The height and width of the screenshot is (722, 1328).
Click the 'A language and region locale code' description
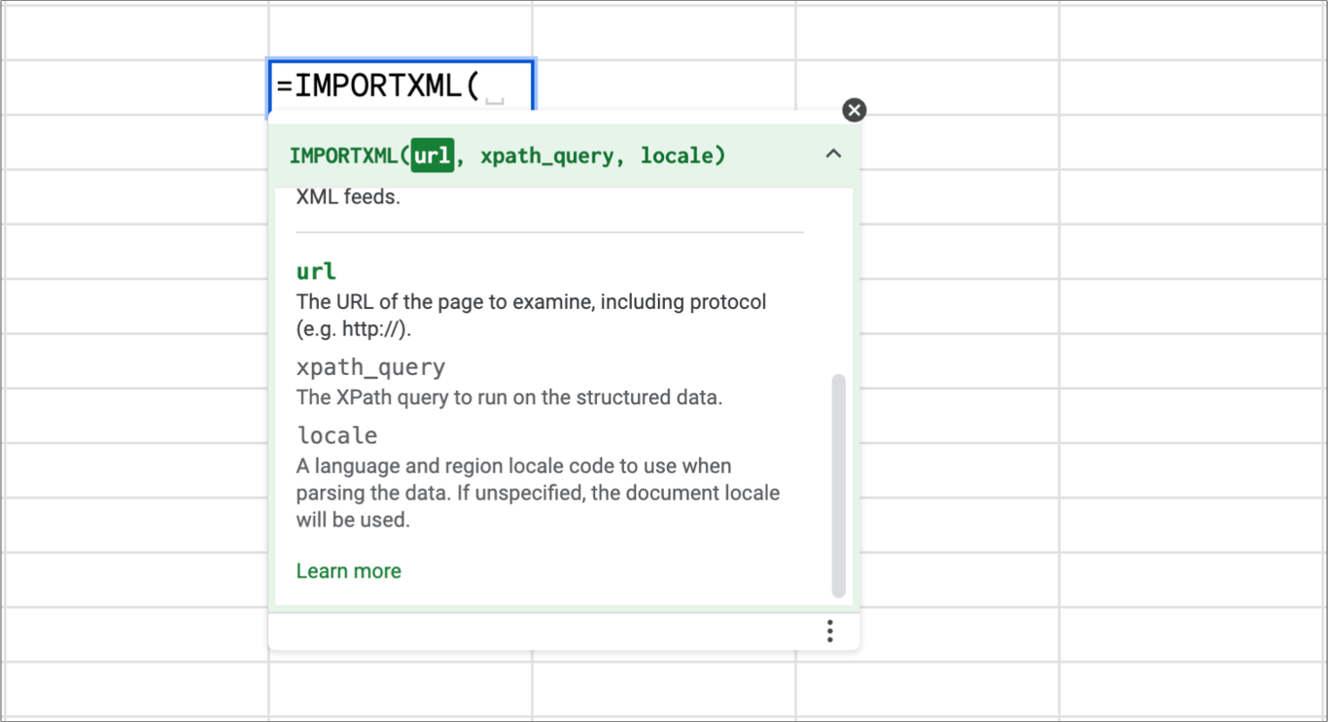538,493
